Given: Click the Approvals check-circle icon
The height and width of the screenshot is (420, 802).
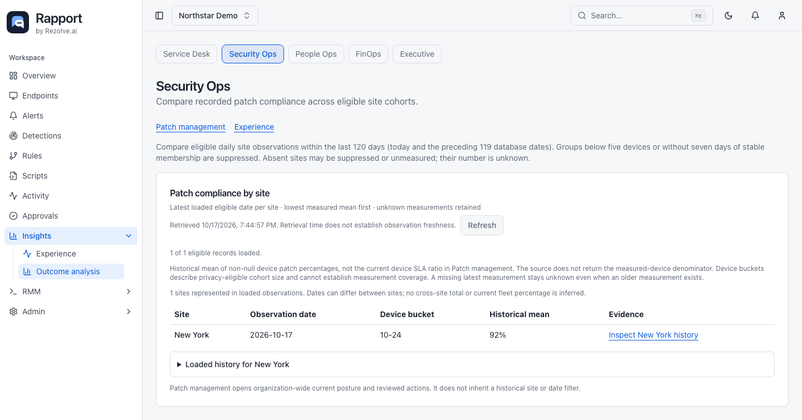Looking at the screenshot, I should click(x=13, y=216).
